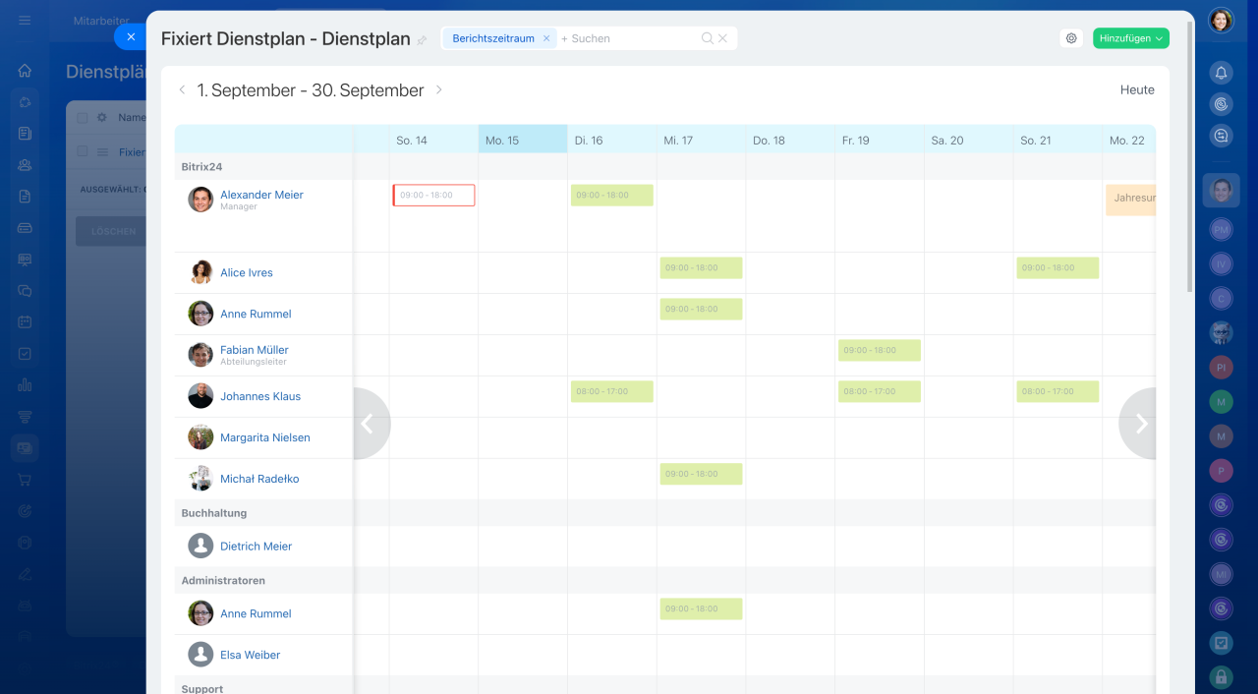Open the notifications bell
This screenshot has height=694, width=1258.
pyautogui.click(x=1221, y=73)
